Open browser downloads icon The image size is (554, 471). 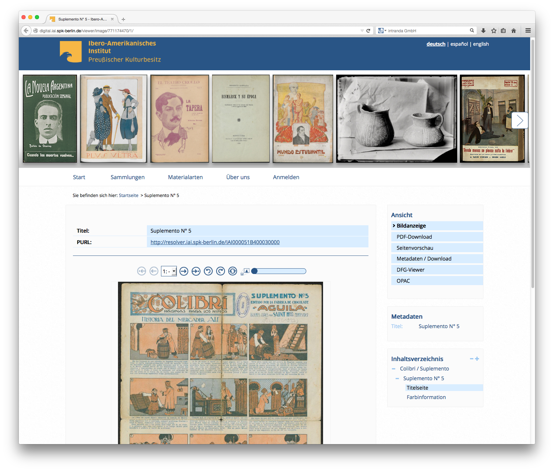click(x=483, y=31)
